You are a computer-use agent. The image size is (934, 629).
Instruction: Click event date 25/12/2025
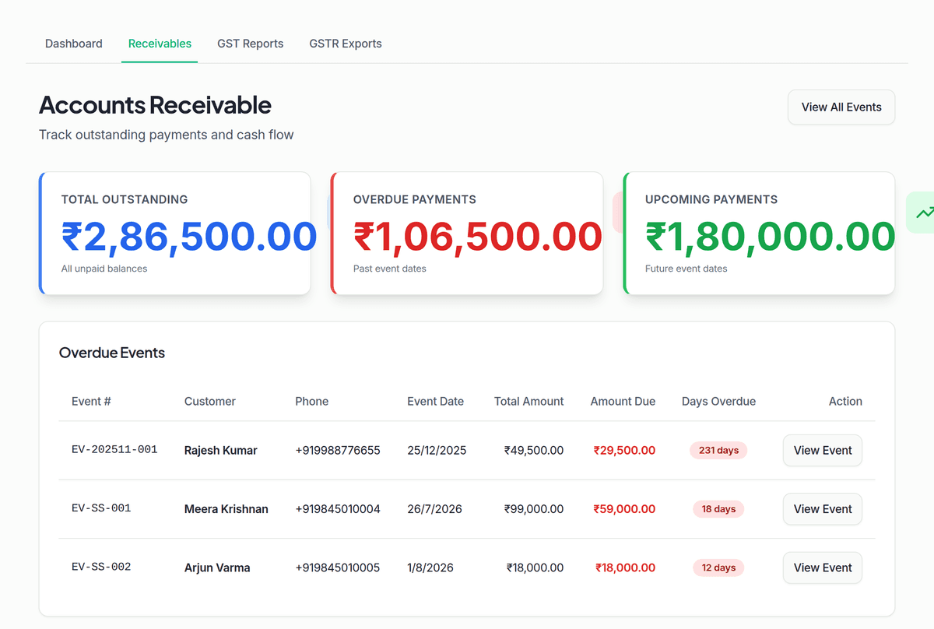[x=437, y=450]
